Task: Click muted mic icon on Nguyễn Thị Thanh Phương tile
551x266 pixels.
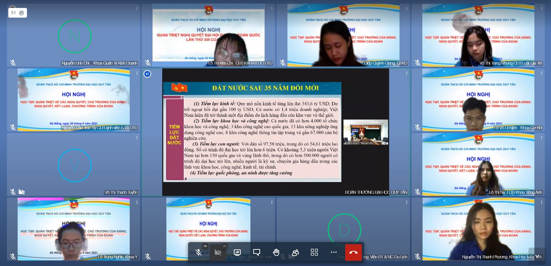Action: tap(417, 256)
